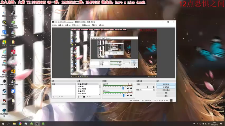
Task: Move the selected source up
Action: 87,97
